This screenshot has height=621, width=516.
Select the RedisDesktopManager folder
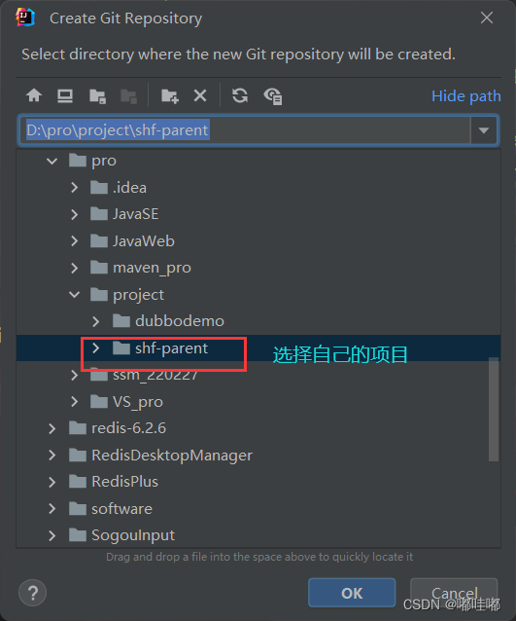(x=172, y=456)
